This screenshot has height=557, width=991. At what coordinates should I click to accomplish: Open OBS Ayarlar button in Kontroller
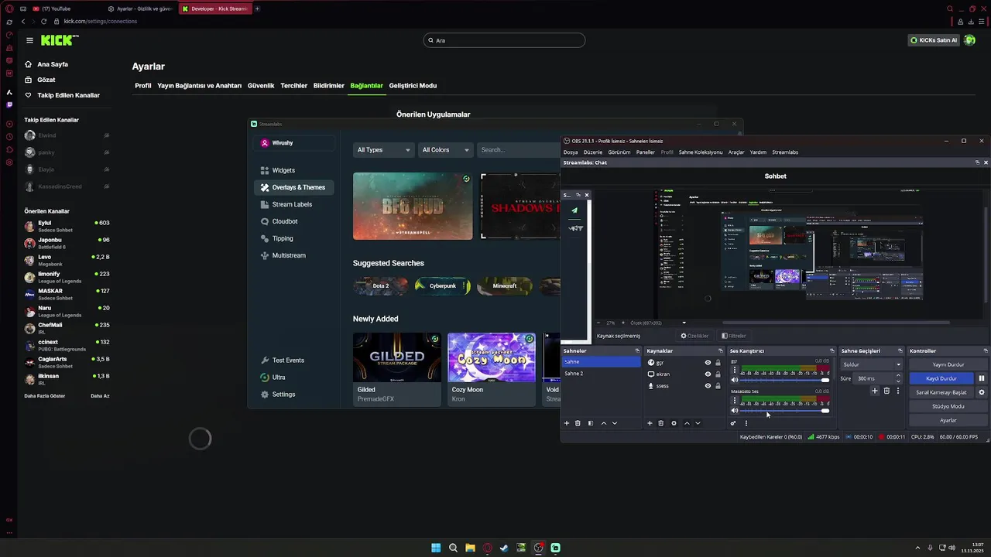(948, 420)
